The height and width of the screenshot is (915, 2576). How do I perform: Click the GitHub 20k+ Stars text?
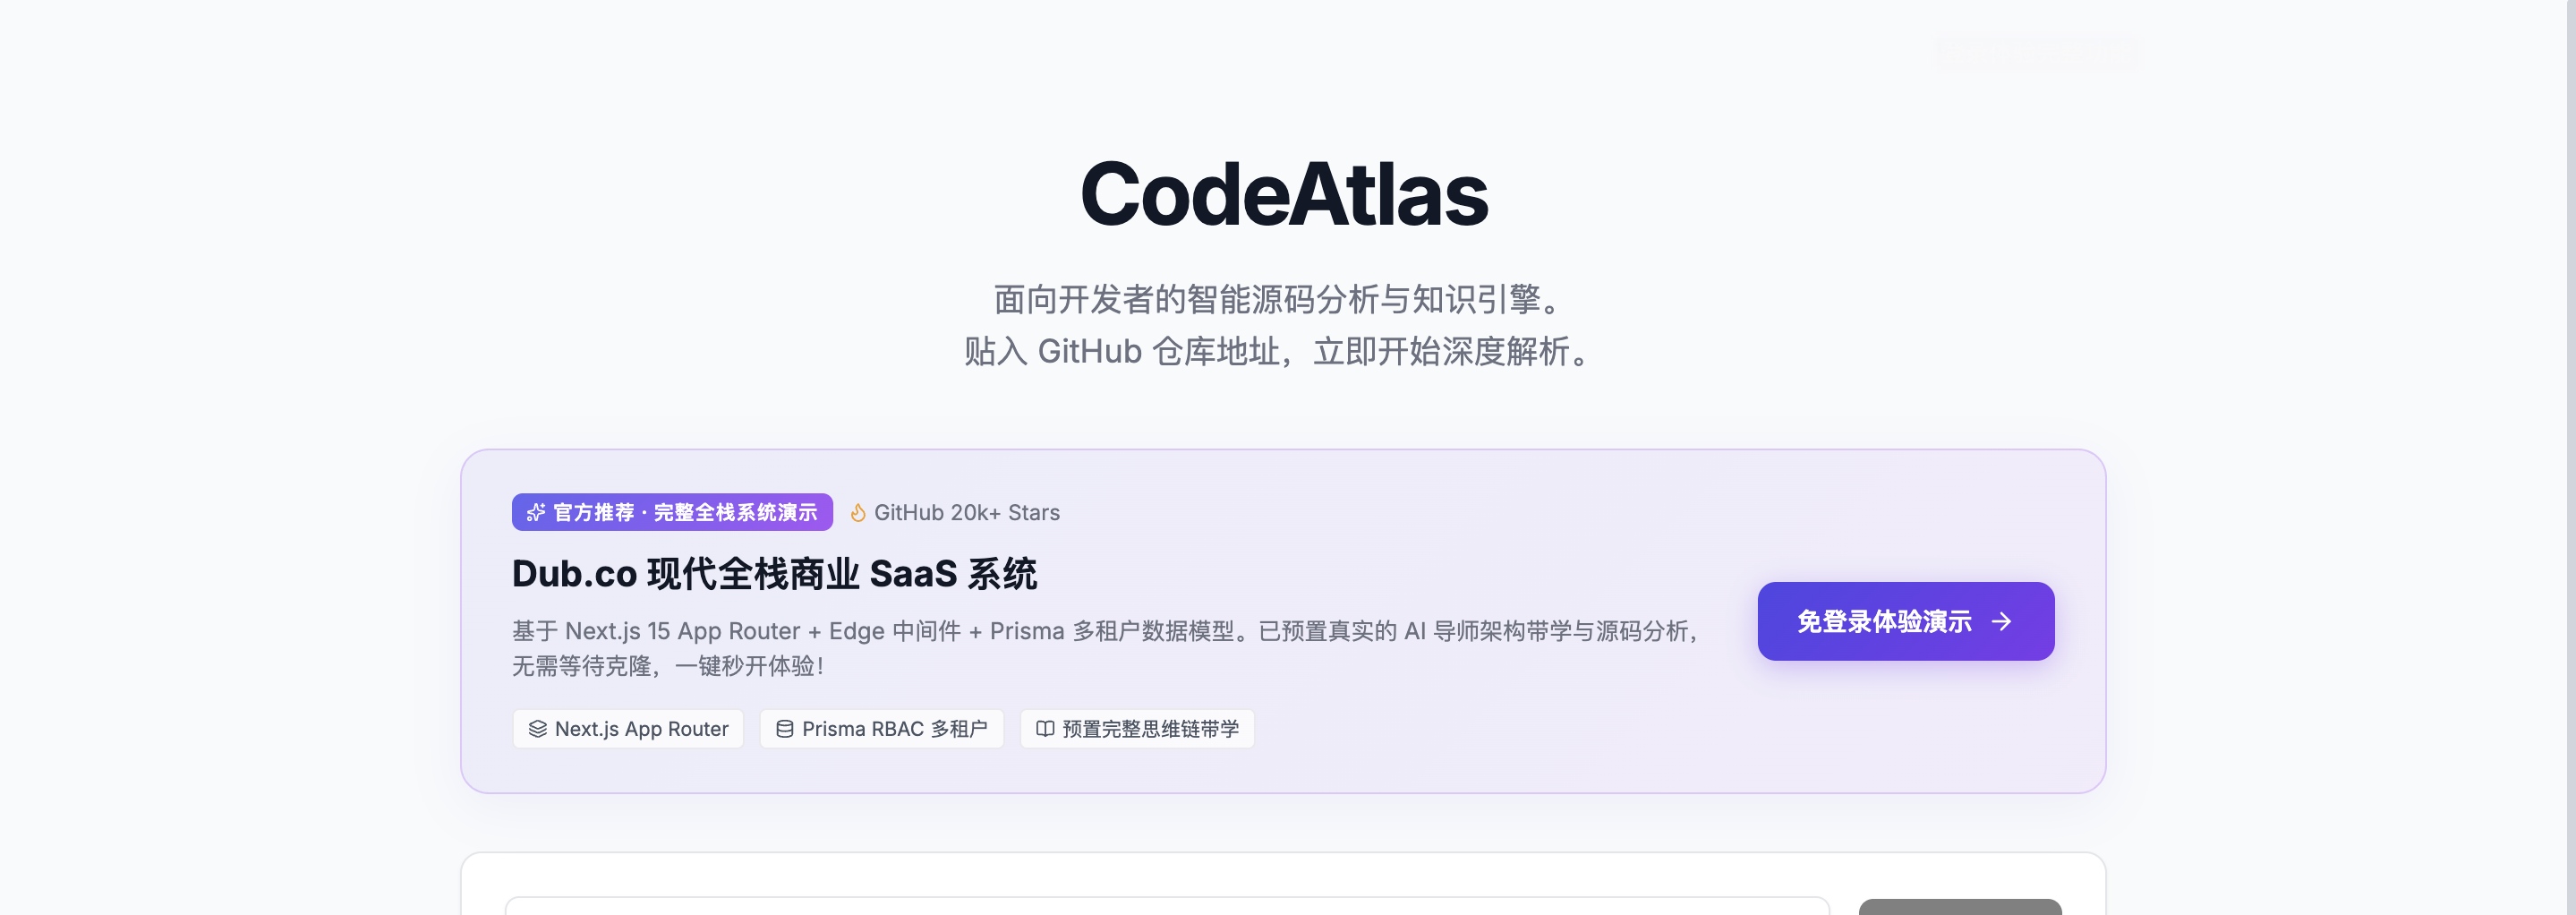(966, 512)
